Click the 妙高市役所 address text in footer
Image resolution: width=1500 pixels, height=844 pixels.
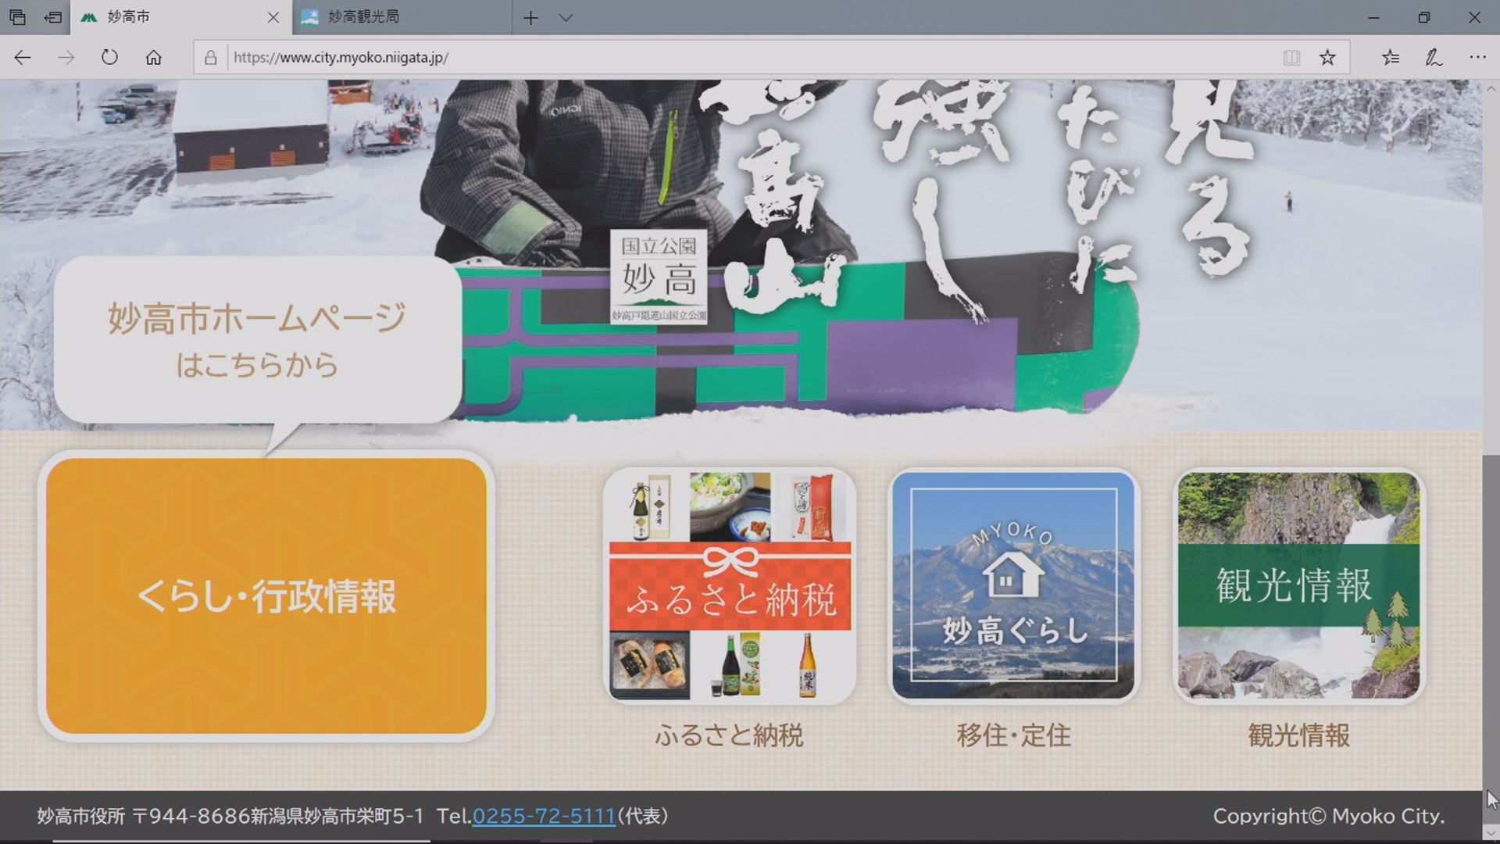pyautogui.click(x=230, y=816)
